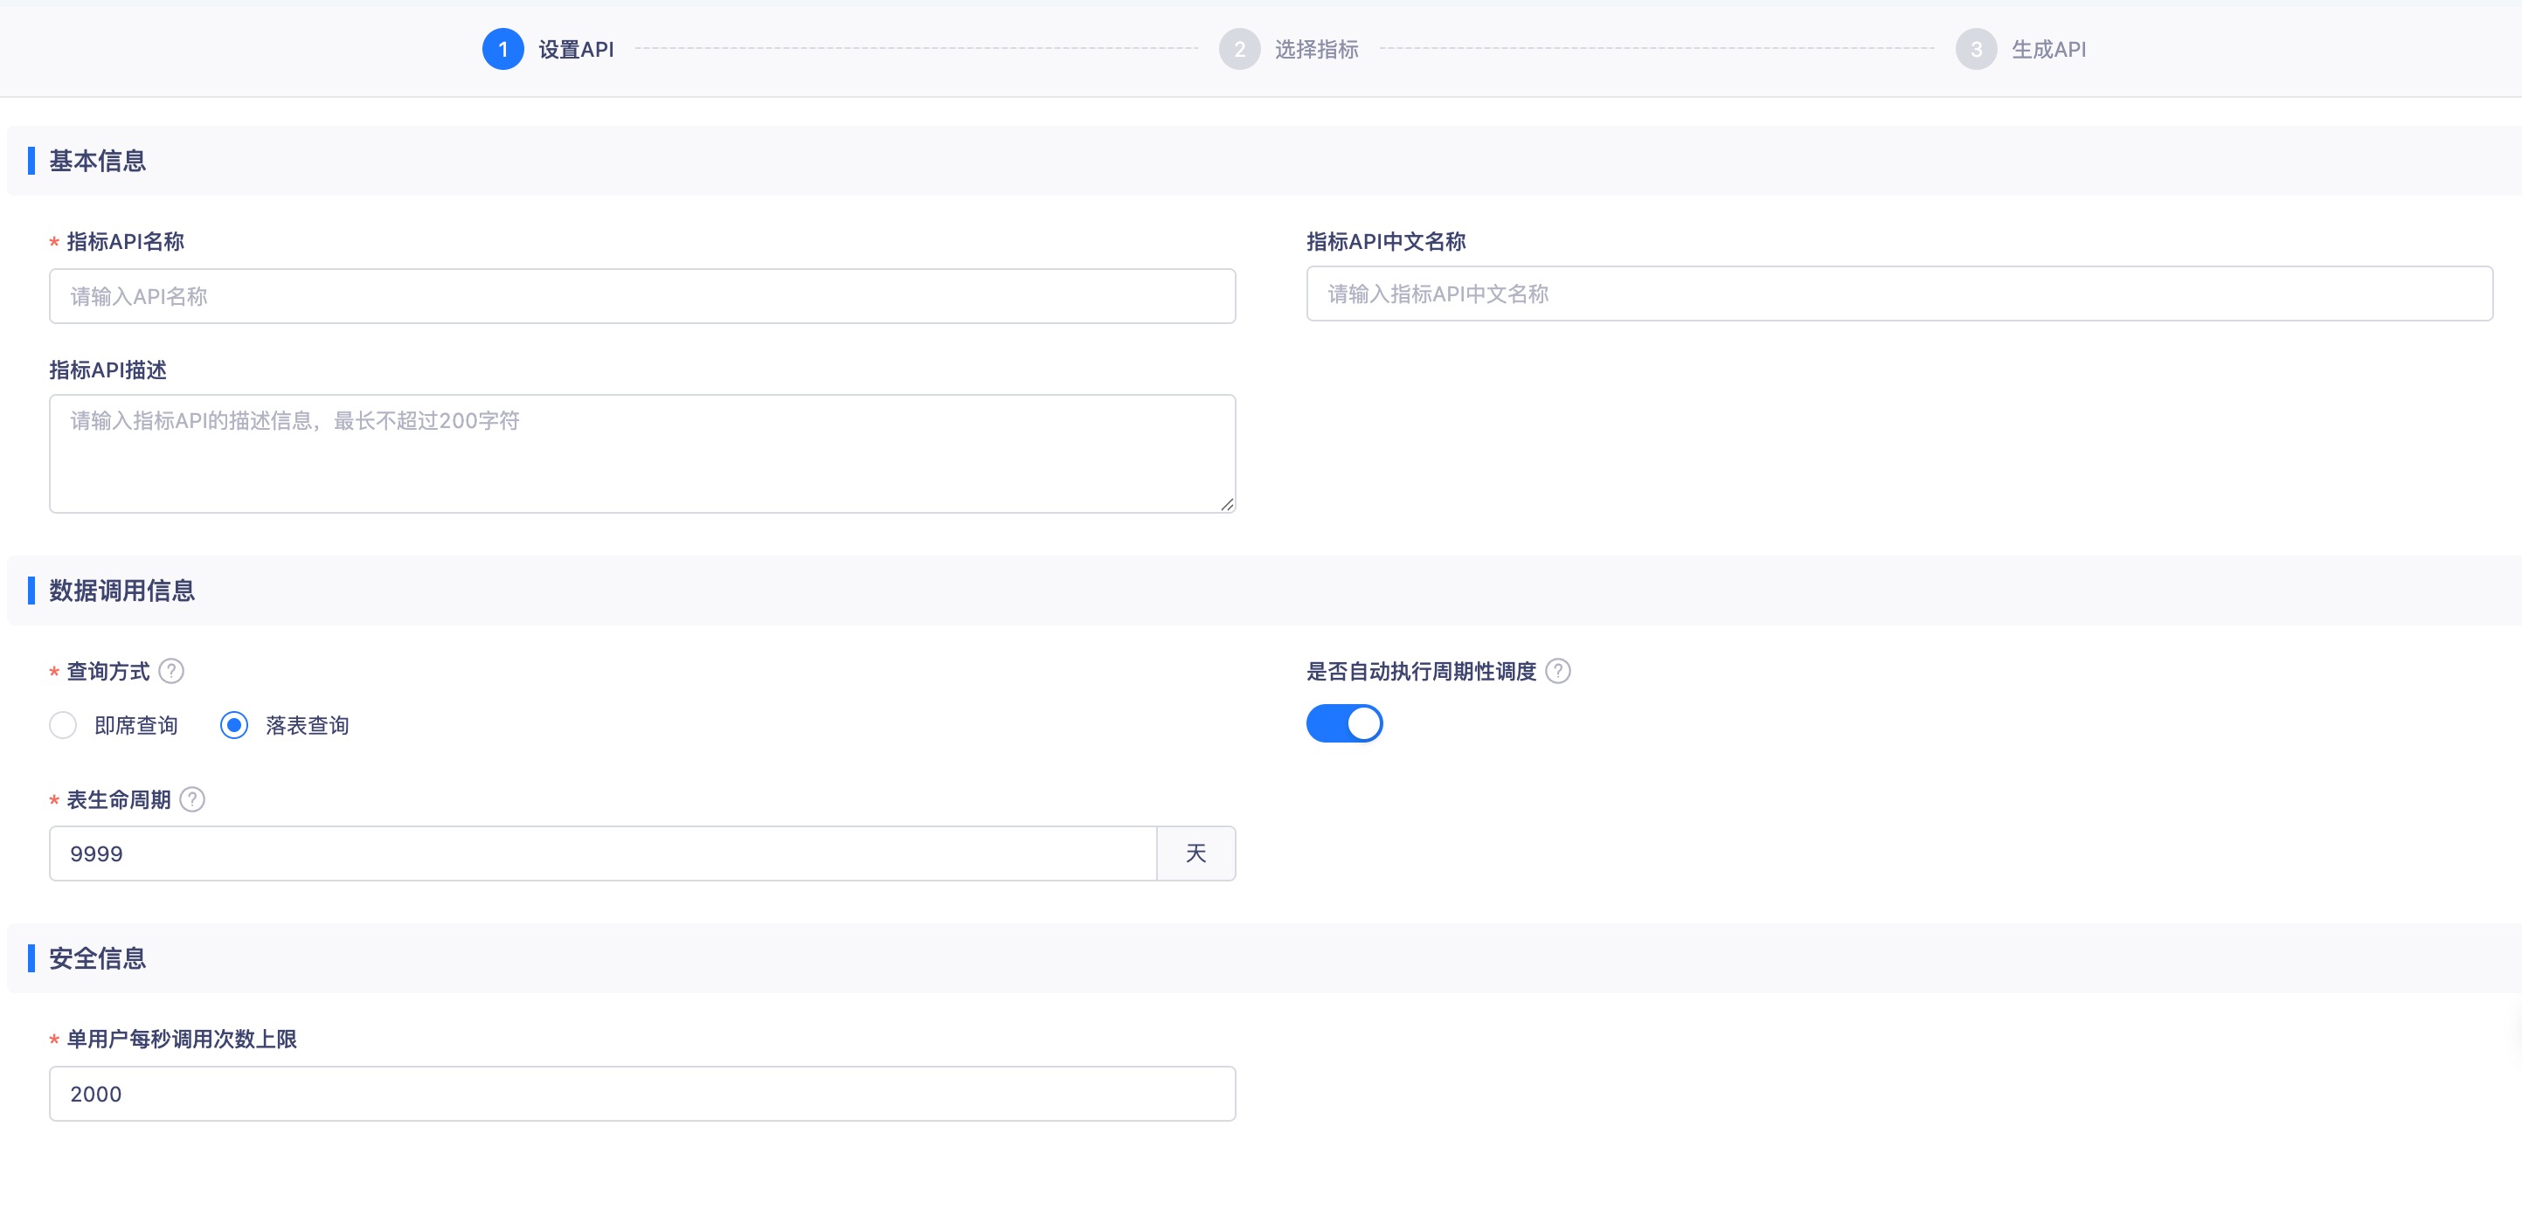Go to the 设置API step label
This screenshot has width=2522, height=1230.
[576, 49]
